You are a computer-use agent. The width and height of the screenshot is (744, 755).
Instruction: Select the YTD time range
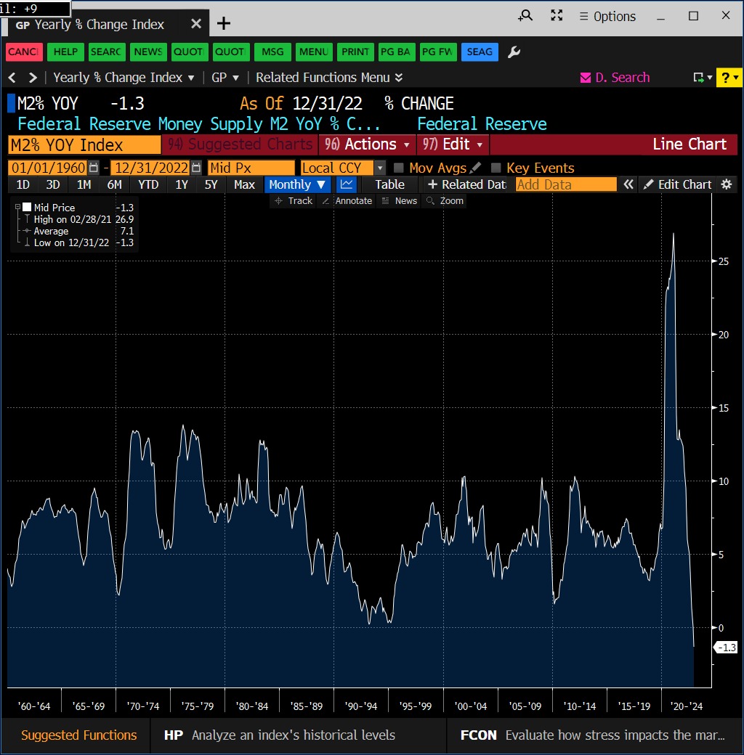point(148,184)
